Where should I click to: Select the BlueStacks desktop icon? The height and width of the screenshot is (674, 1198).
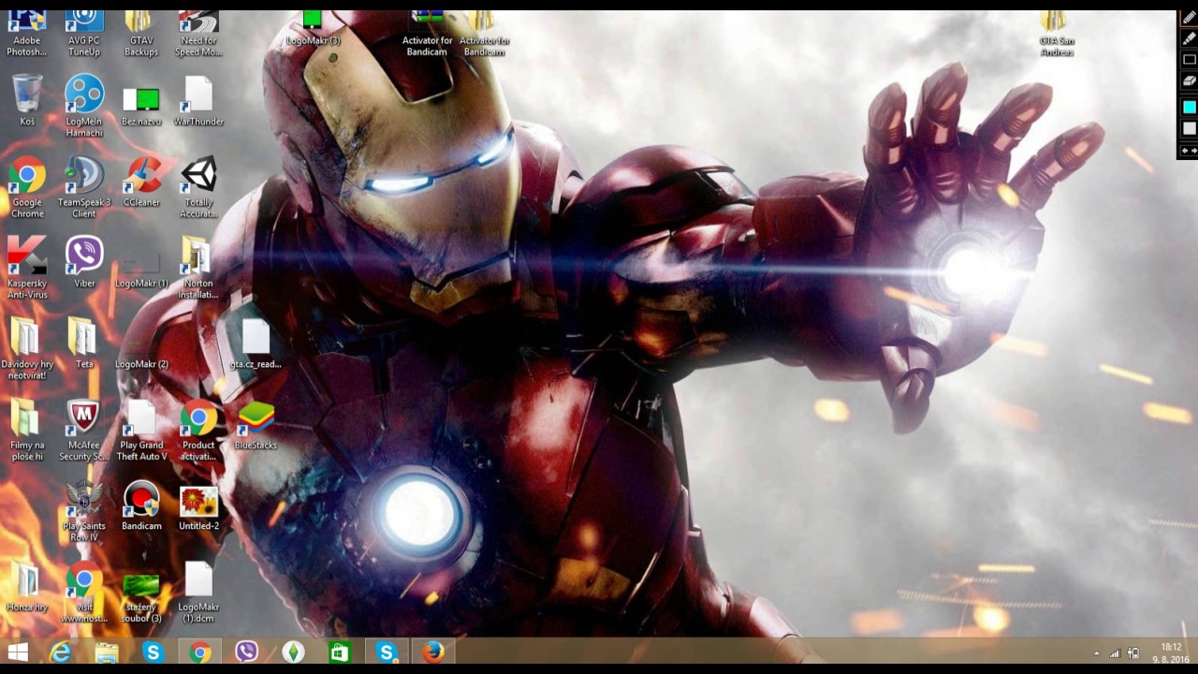[256, 426]
